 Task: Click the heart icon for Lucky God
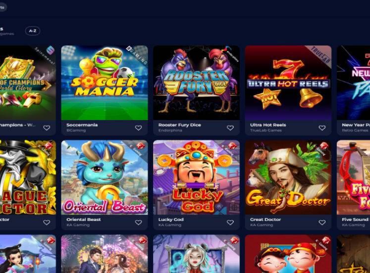pos(230,222)
